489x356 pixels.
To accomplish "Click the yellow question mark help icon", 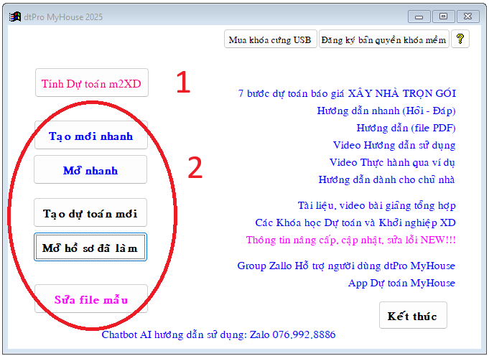I will 460,39.
